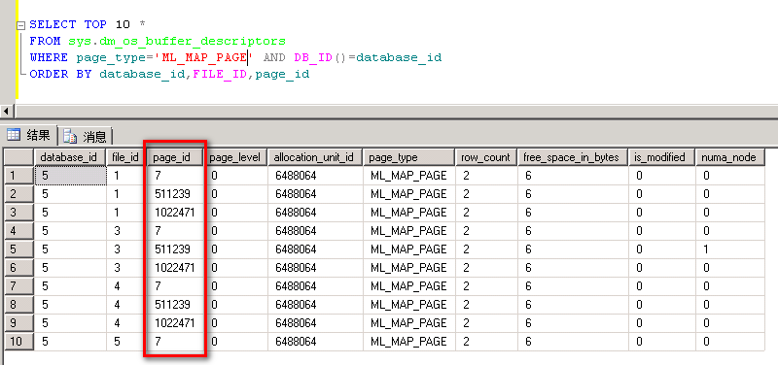Select row header 8 in results grid
Image resolution: width=778 pixels, height=365 pixels.
click(18, 305)
